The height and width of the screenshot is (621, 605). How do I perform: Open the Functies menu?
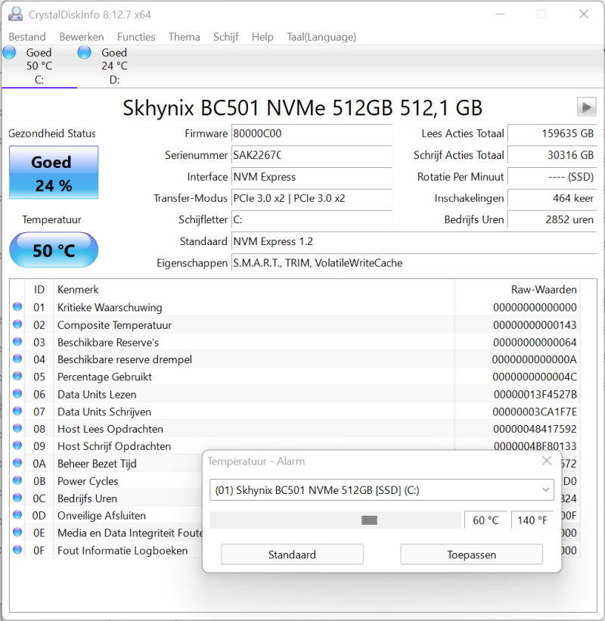tap(136, 37)
